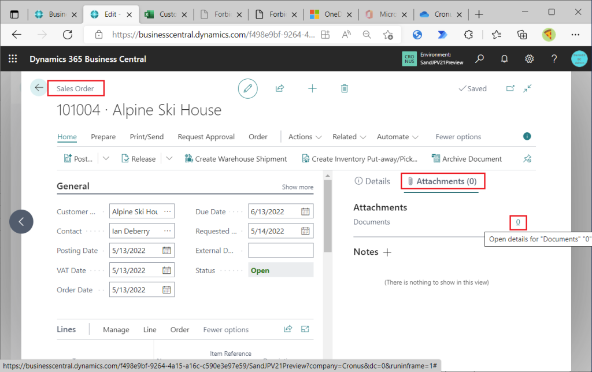The image size is (592, 372).
Task: Click the browser address bar URL
Action: [213, 35]
